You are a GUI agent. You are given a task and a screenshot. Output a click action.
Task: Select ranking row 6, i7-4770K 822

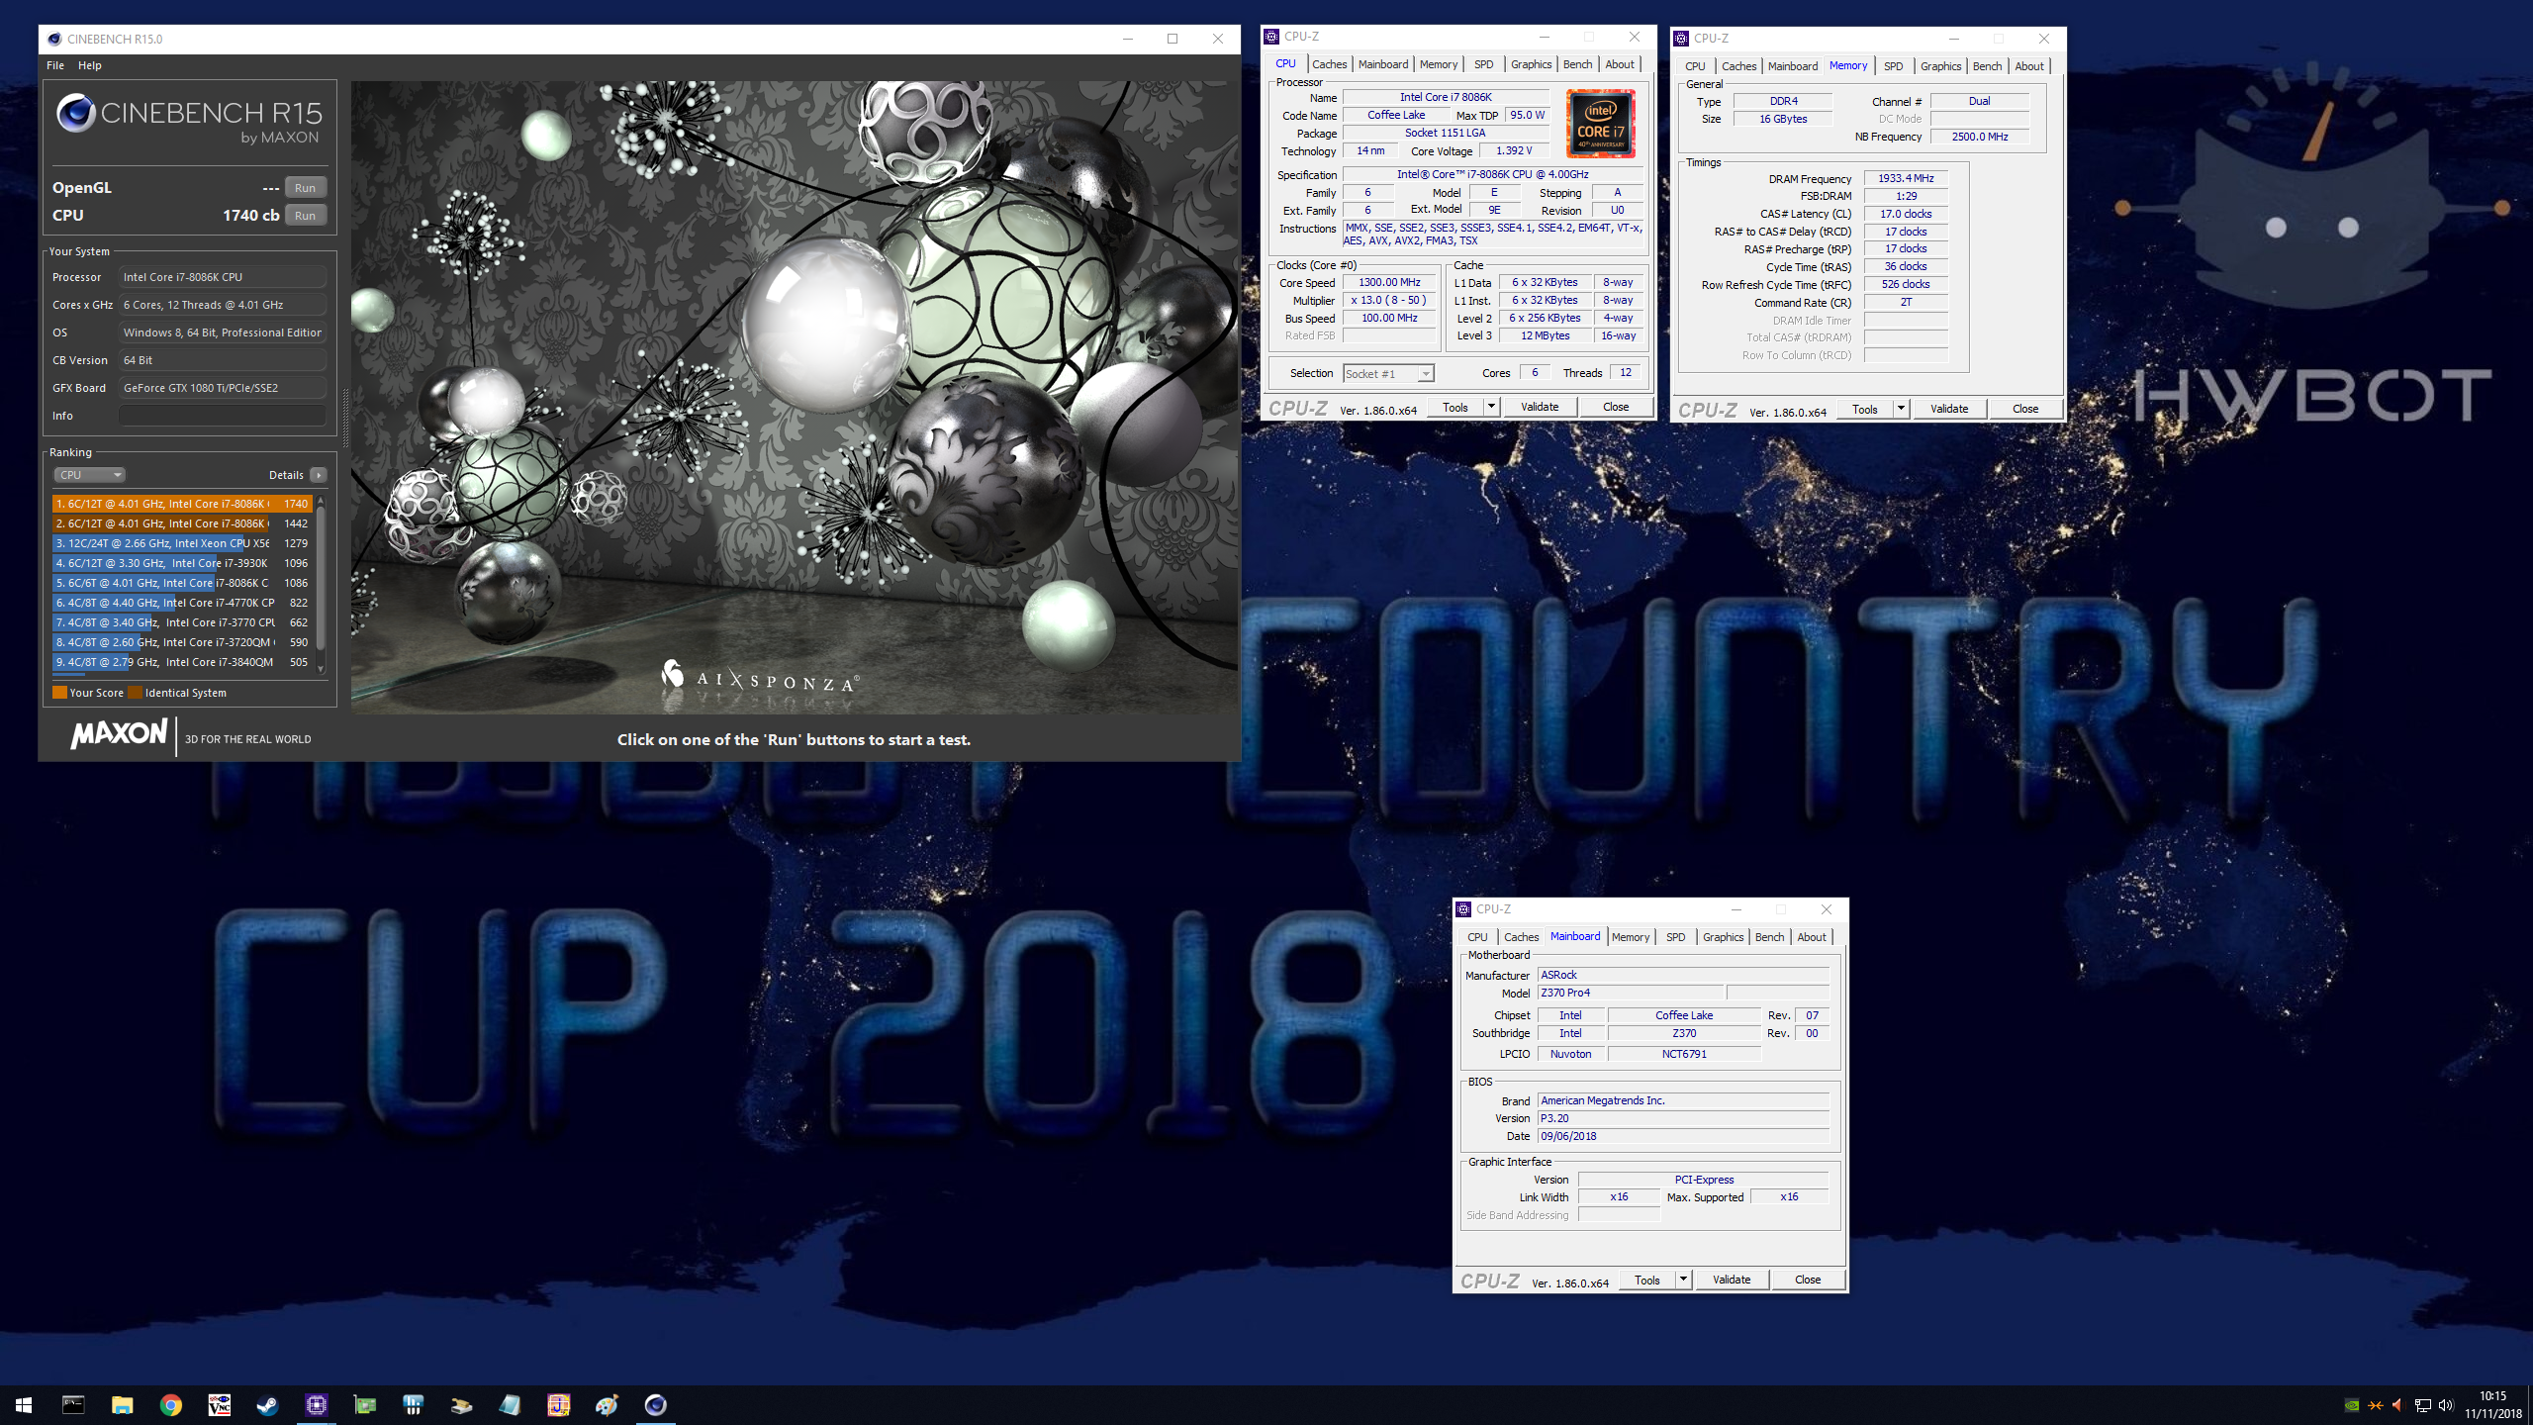click(182, 603)
